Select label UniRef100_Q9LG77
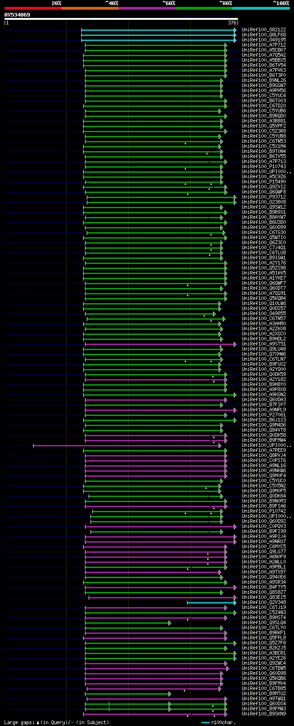This screenshot has width=294, height=726. coord(264,551)
